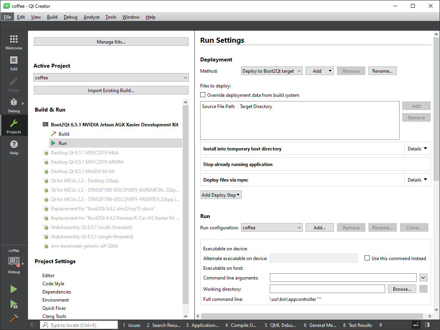Open the Issues output tab

click(x=131, y=325)
